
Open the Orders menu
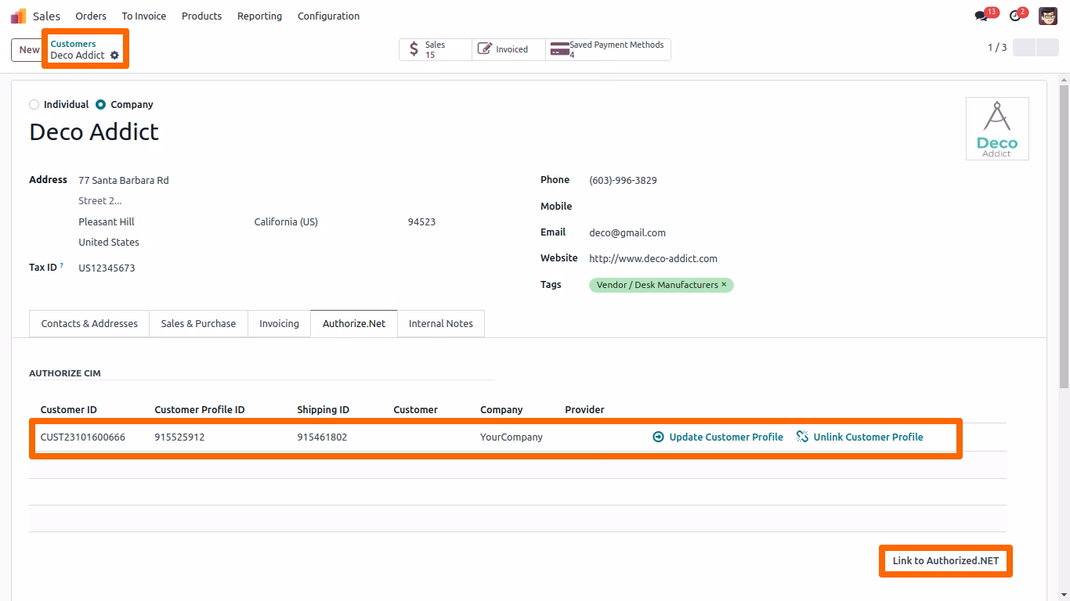click(x=91, y=16)
